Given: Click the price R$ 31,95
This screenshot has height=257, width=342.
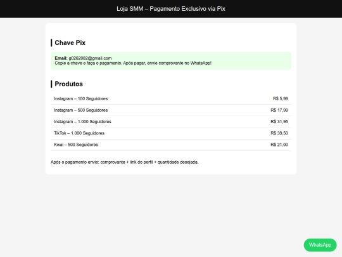Looking at the screenshot, I should (x=279, y=121).
